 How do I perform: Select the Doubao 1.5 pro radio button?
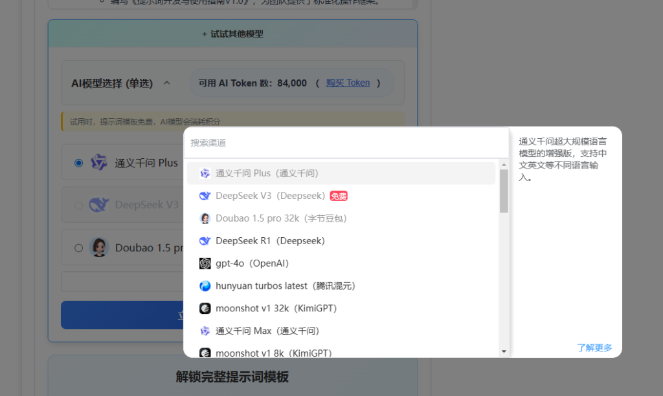tap(79, 247)
